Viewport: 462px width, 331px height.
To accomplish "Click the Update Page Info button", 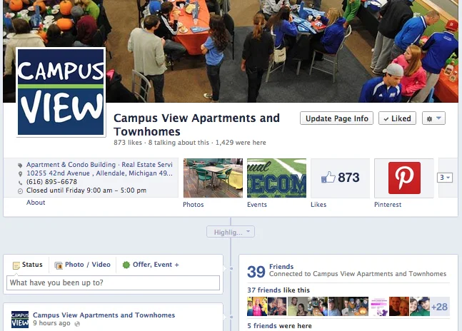I will 336,118.
